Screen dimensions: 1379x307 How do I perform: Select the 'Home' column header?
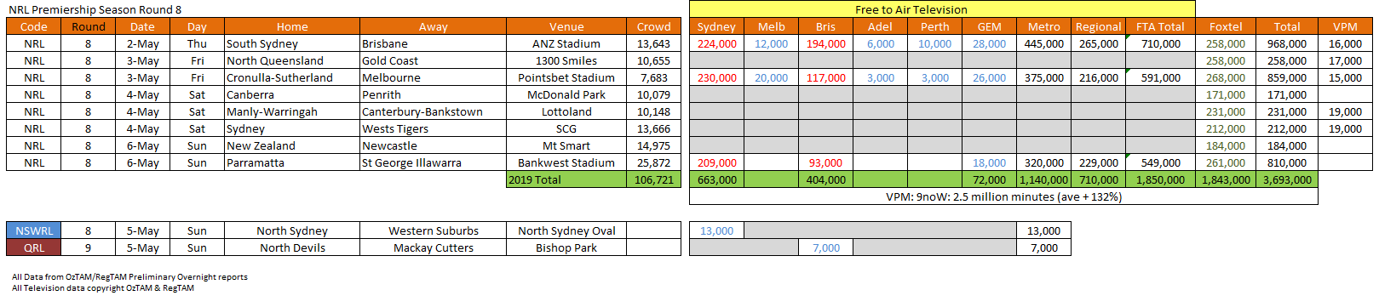[x=292, y=26]
